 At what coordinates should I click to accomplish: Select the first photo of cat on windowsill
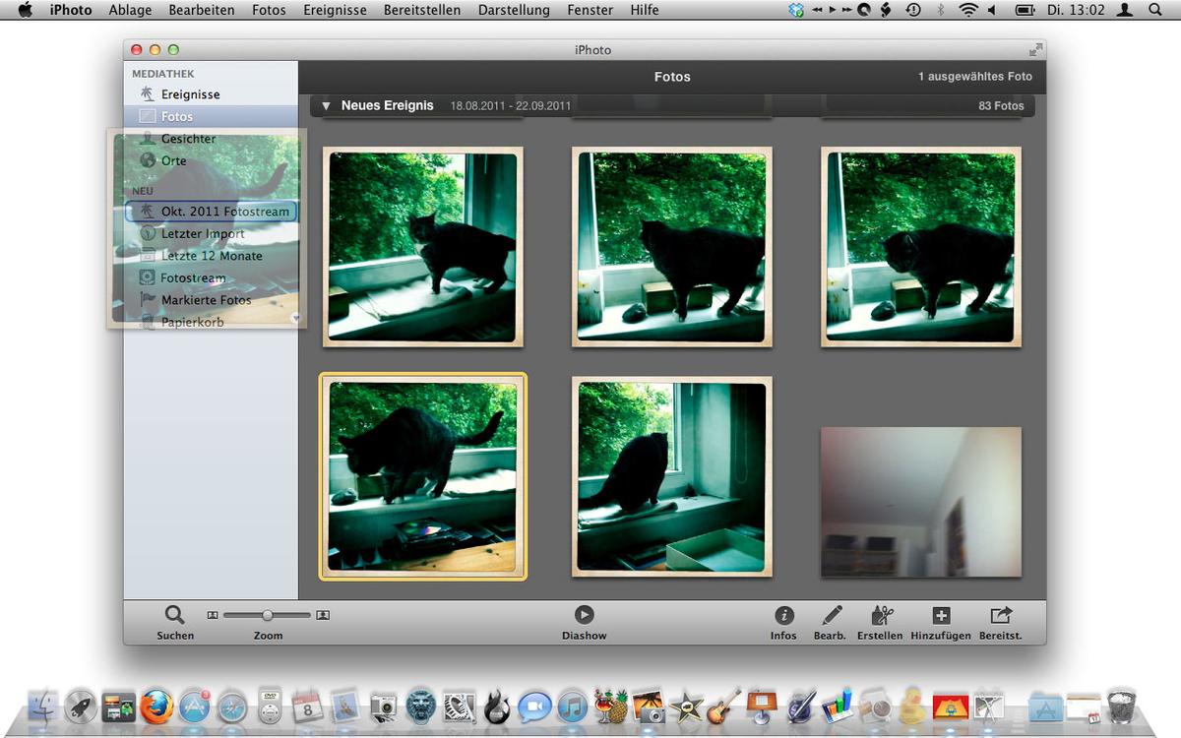click(x=422, y=247)
